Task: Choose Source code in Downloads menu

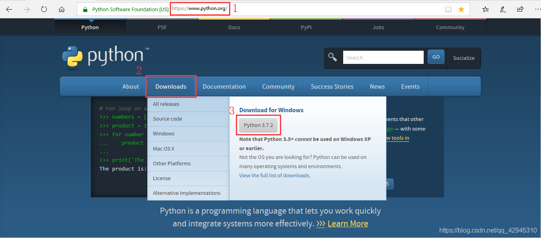Action: tap(188, 119)
